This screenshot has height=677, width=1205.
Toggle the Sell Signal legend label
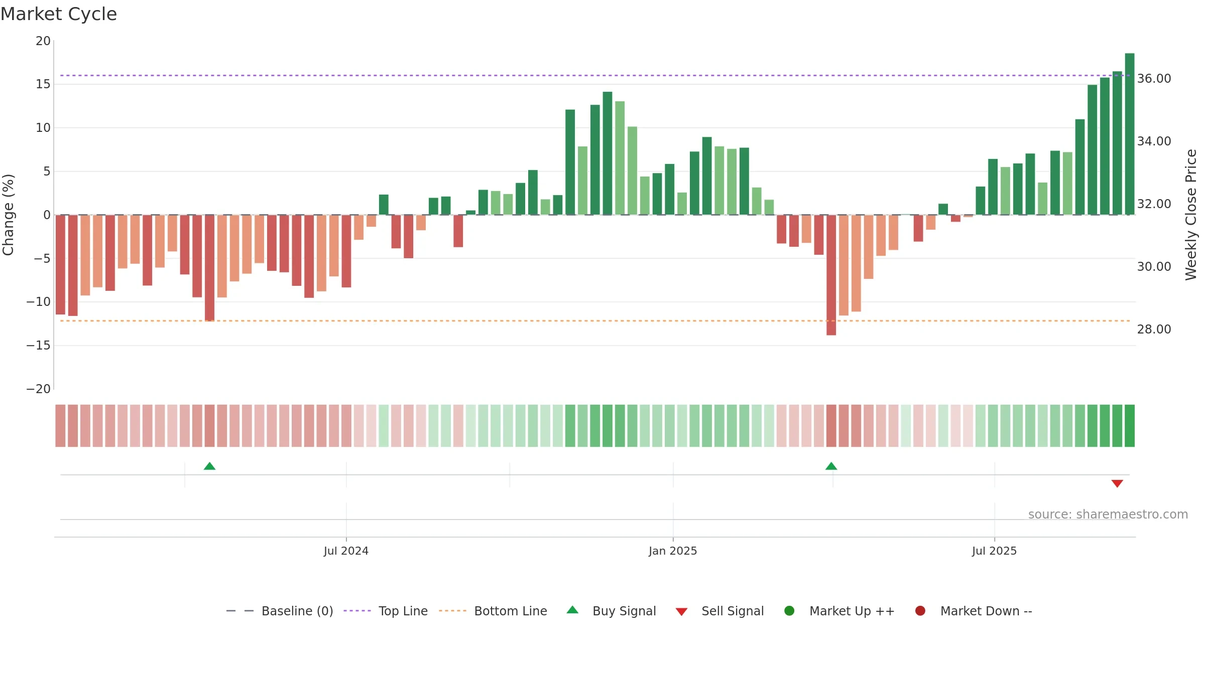coord(733,611)
